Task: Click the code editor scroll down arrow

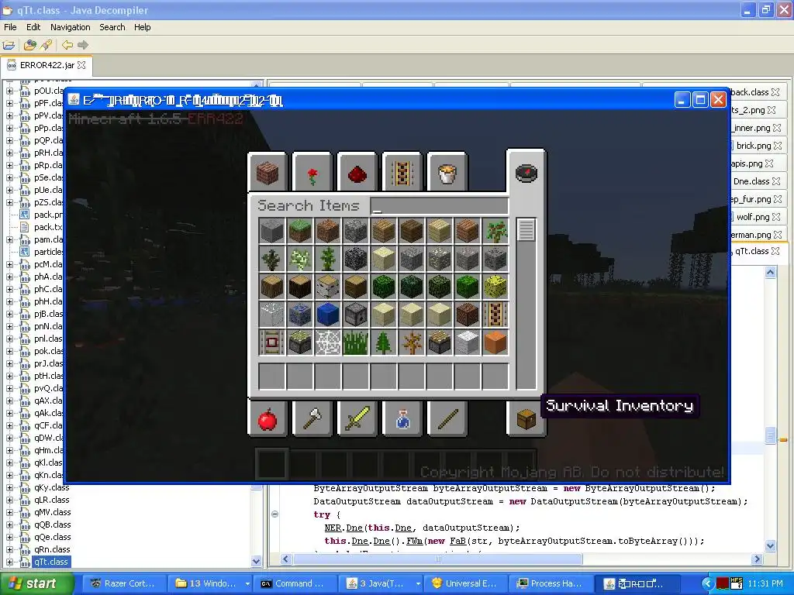Action: point(770,546)
